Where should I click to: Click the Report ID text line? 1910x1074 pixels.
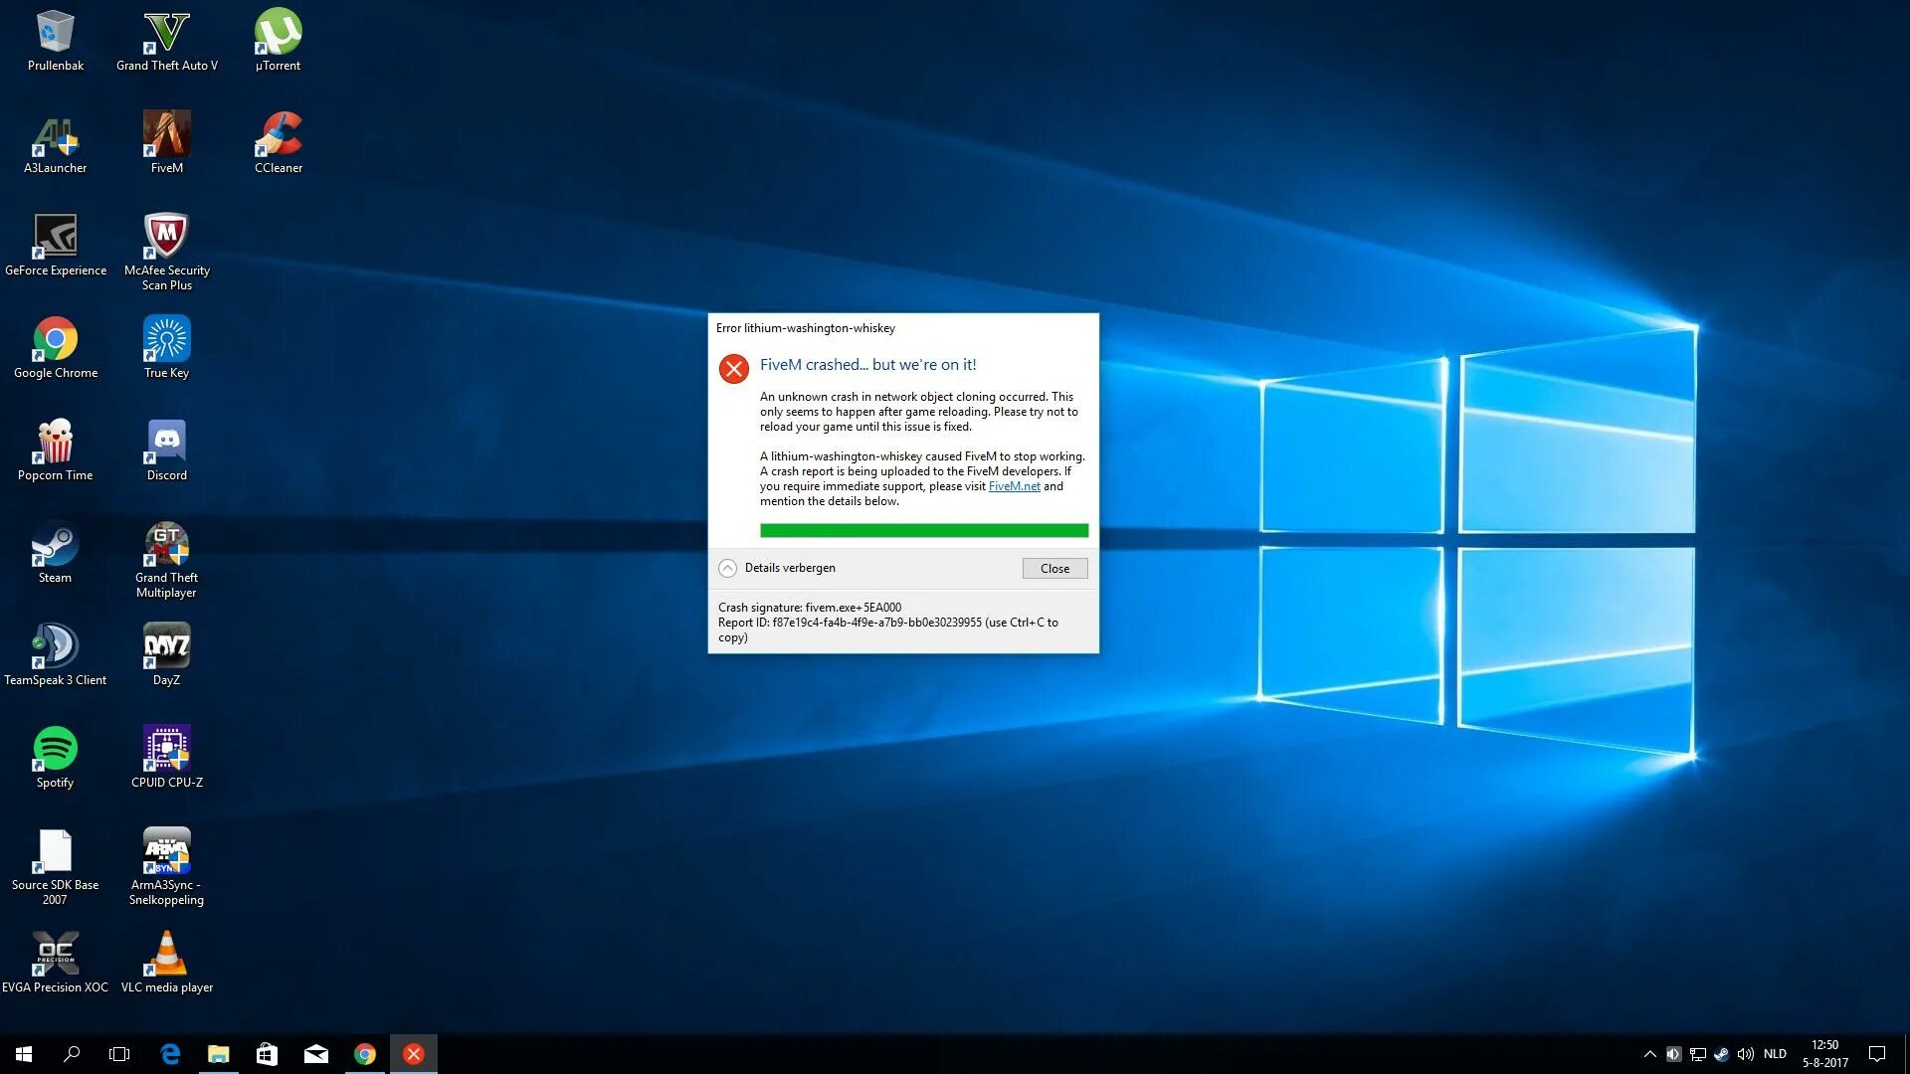pyautogui.click(x=887, y=630)
